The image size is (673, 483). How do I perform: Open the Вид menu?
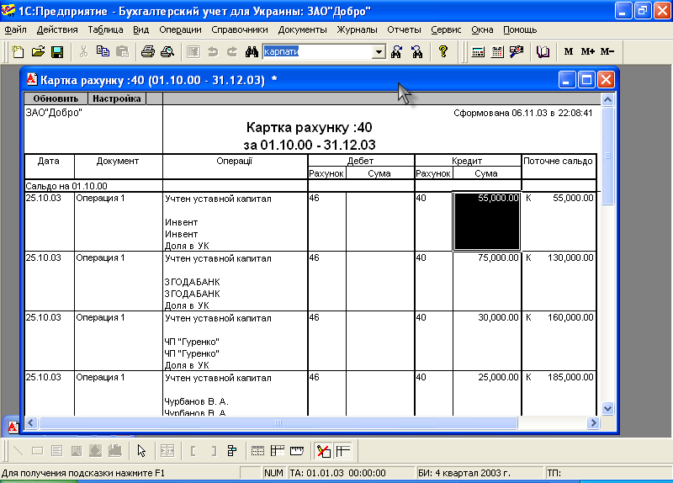(140, 29)
